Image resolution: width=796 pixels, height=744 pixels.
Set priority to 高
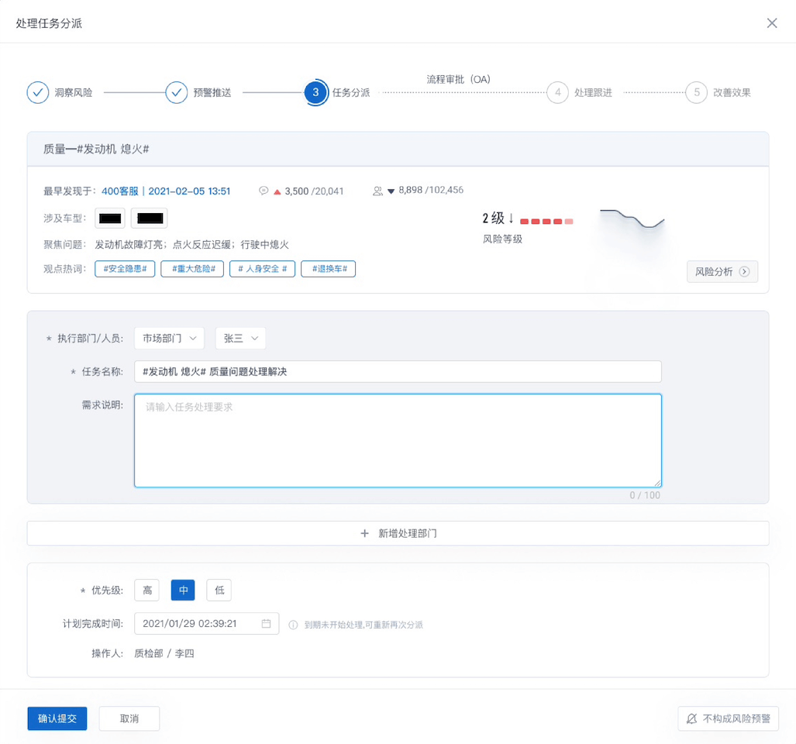click(x=147, y=591)
